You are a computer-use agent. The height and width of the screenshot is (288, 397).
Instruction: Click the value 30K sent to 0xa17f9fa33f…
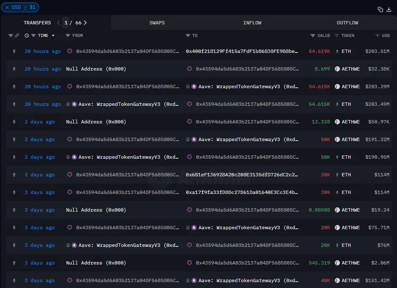[x=325, y=192]
